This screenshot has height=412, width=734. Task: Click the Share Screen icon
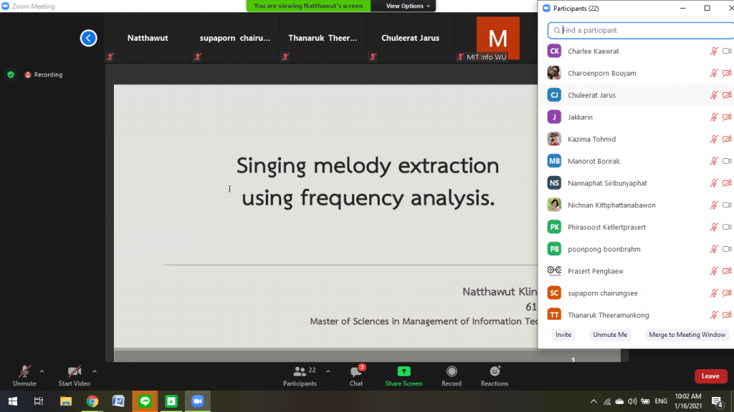tap(404, 372)
